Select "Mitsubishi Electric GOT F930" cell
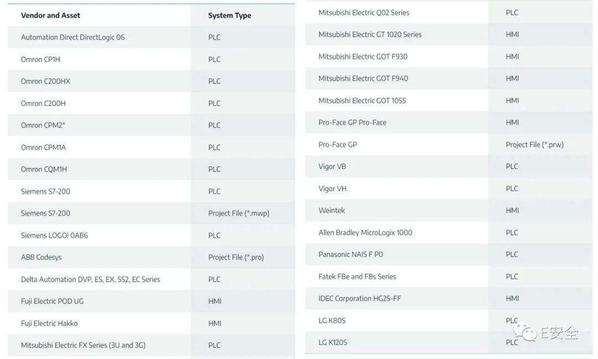598x359 pixels. pyautogui.click(x=363, y=57)
